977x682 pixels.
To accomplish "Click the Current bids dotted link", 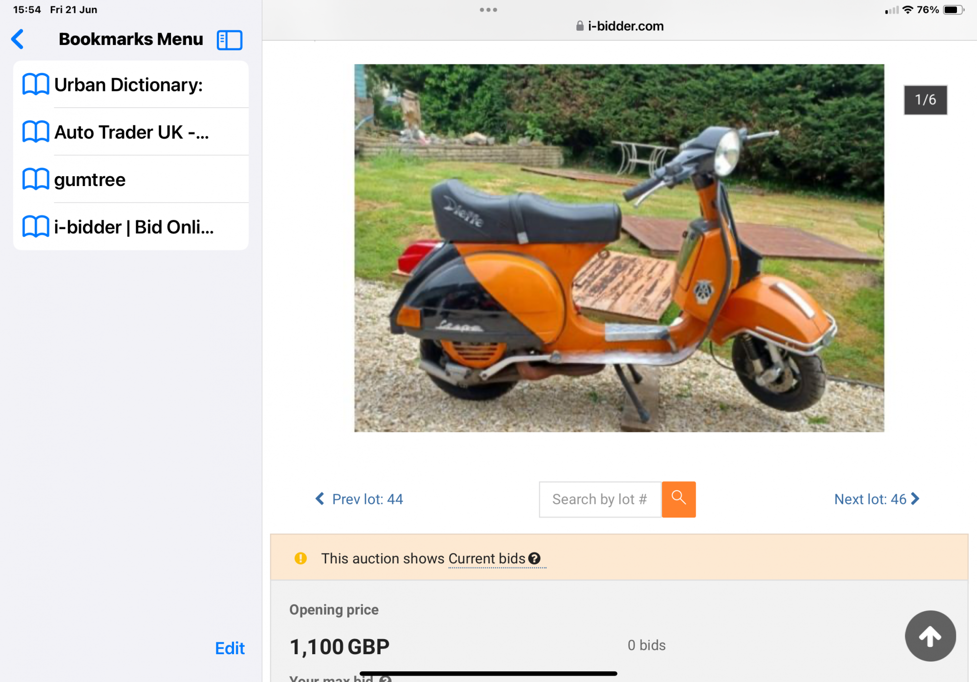I will (487, 558).
